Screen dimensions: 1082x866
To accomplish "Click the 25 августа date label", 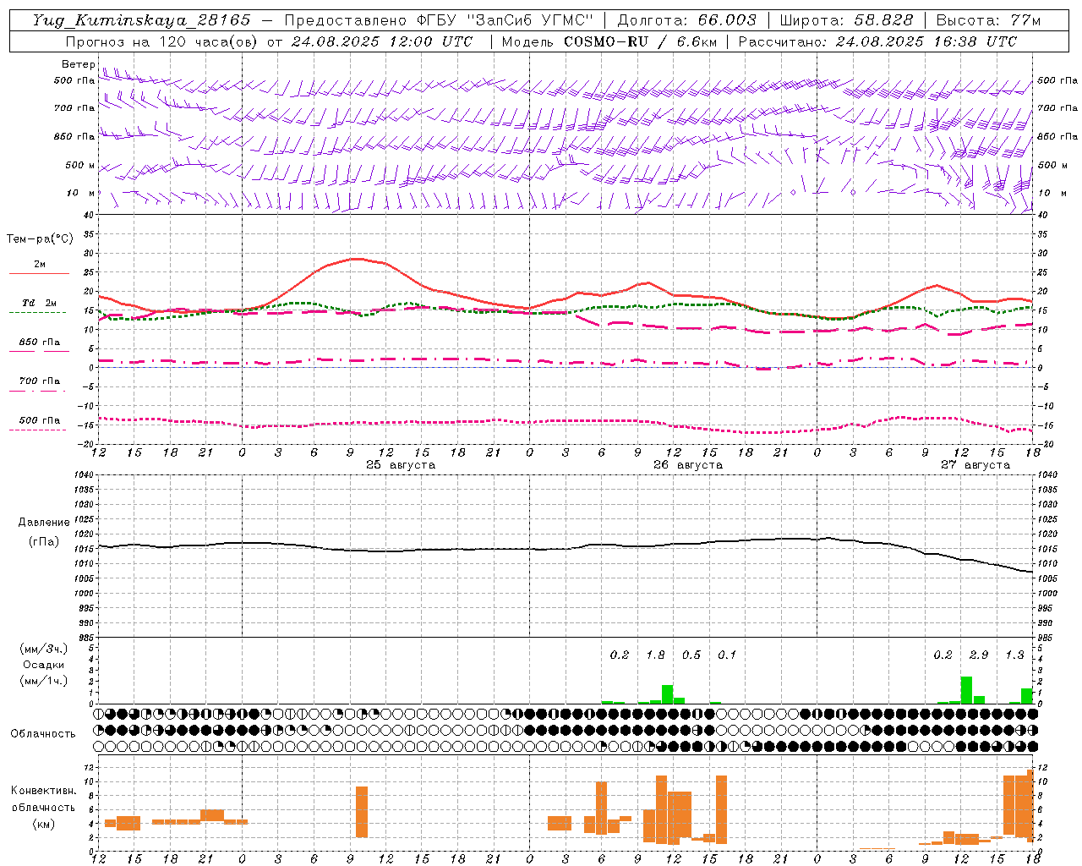I will click(401, 465).
